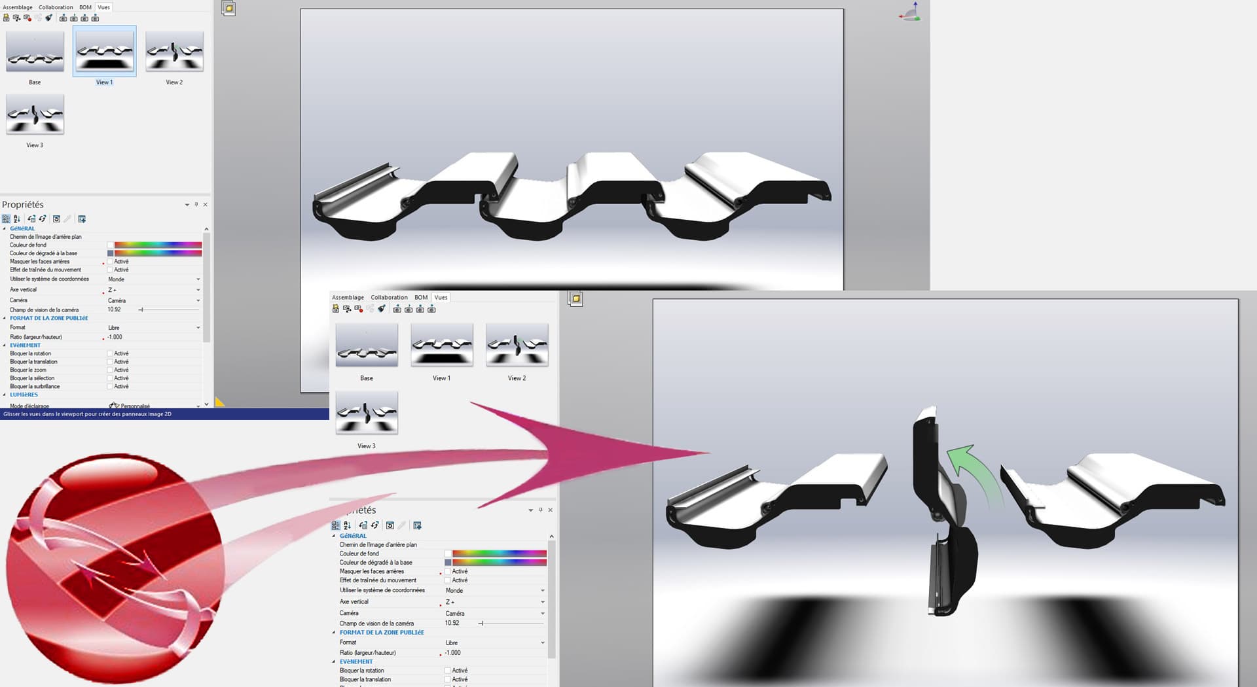Click the last icon in upper Propriétés toolbar
Viewport: 1257px width, 687px height.
[x=82, y=219]
